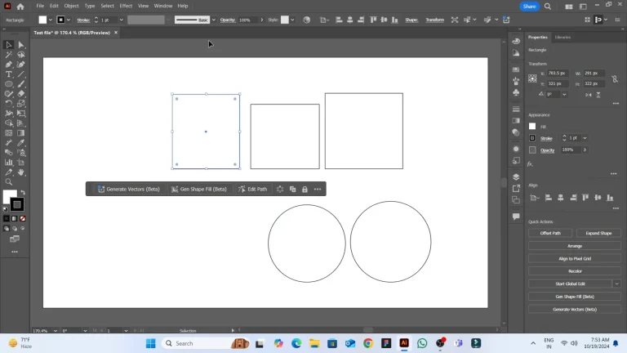This screenshot has width=627, height=353.
Task: Select the Zoom tool magnifier
Action: coord(8,182)
